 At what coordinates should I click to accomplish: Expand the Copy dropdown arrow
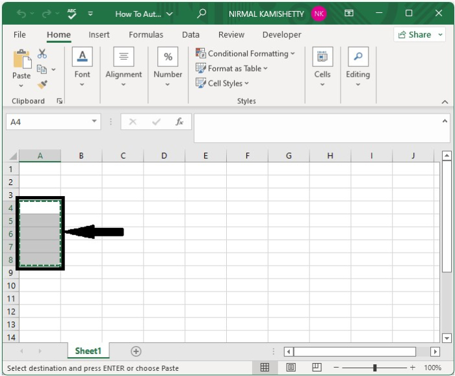pyautogui.click(x=53, y=69)
